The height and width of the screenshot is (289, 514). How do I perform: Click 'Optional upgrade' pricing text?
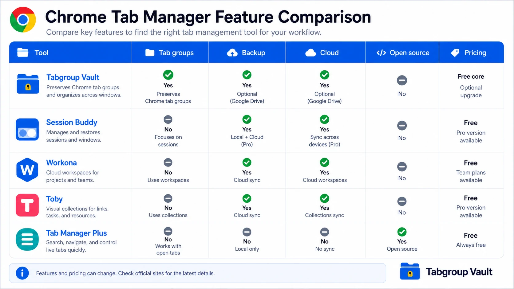[471, 92]
